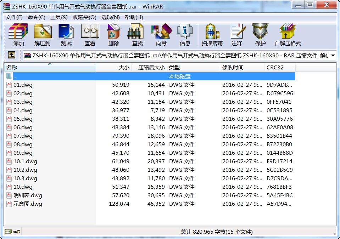Select file 09.dwg
This screenshot has width=340, height=239.
coord(23,153)
